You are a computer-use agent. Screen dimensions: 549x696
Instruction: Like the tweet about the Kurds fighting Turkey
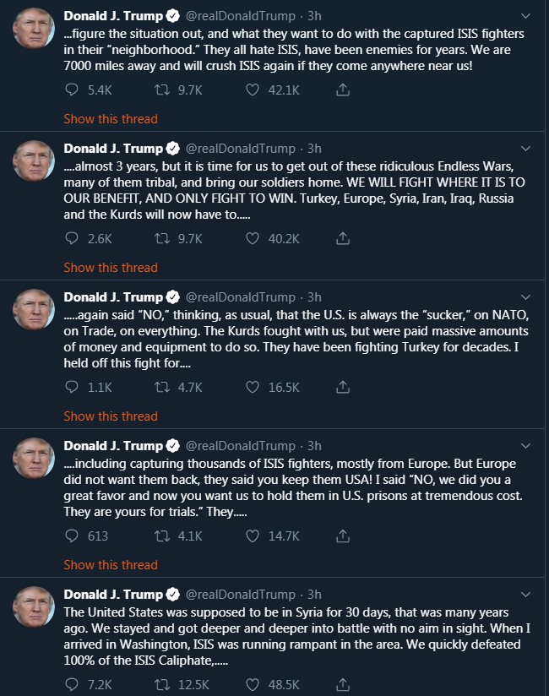(x=251, y=386)
